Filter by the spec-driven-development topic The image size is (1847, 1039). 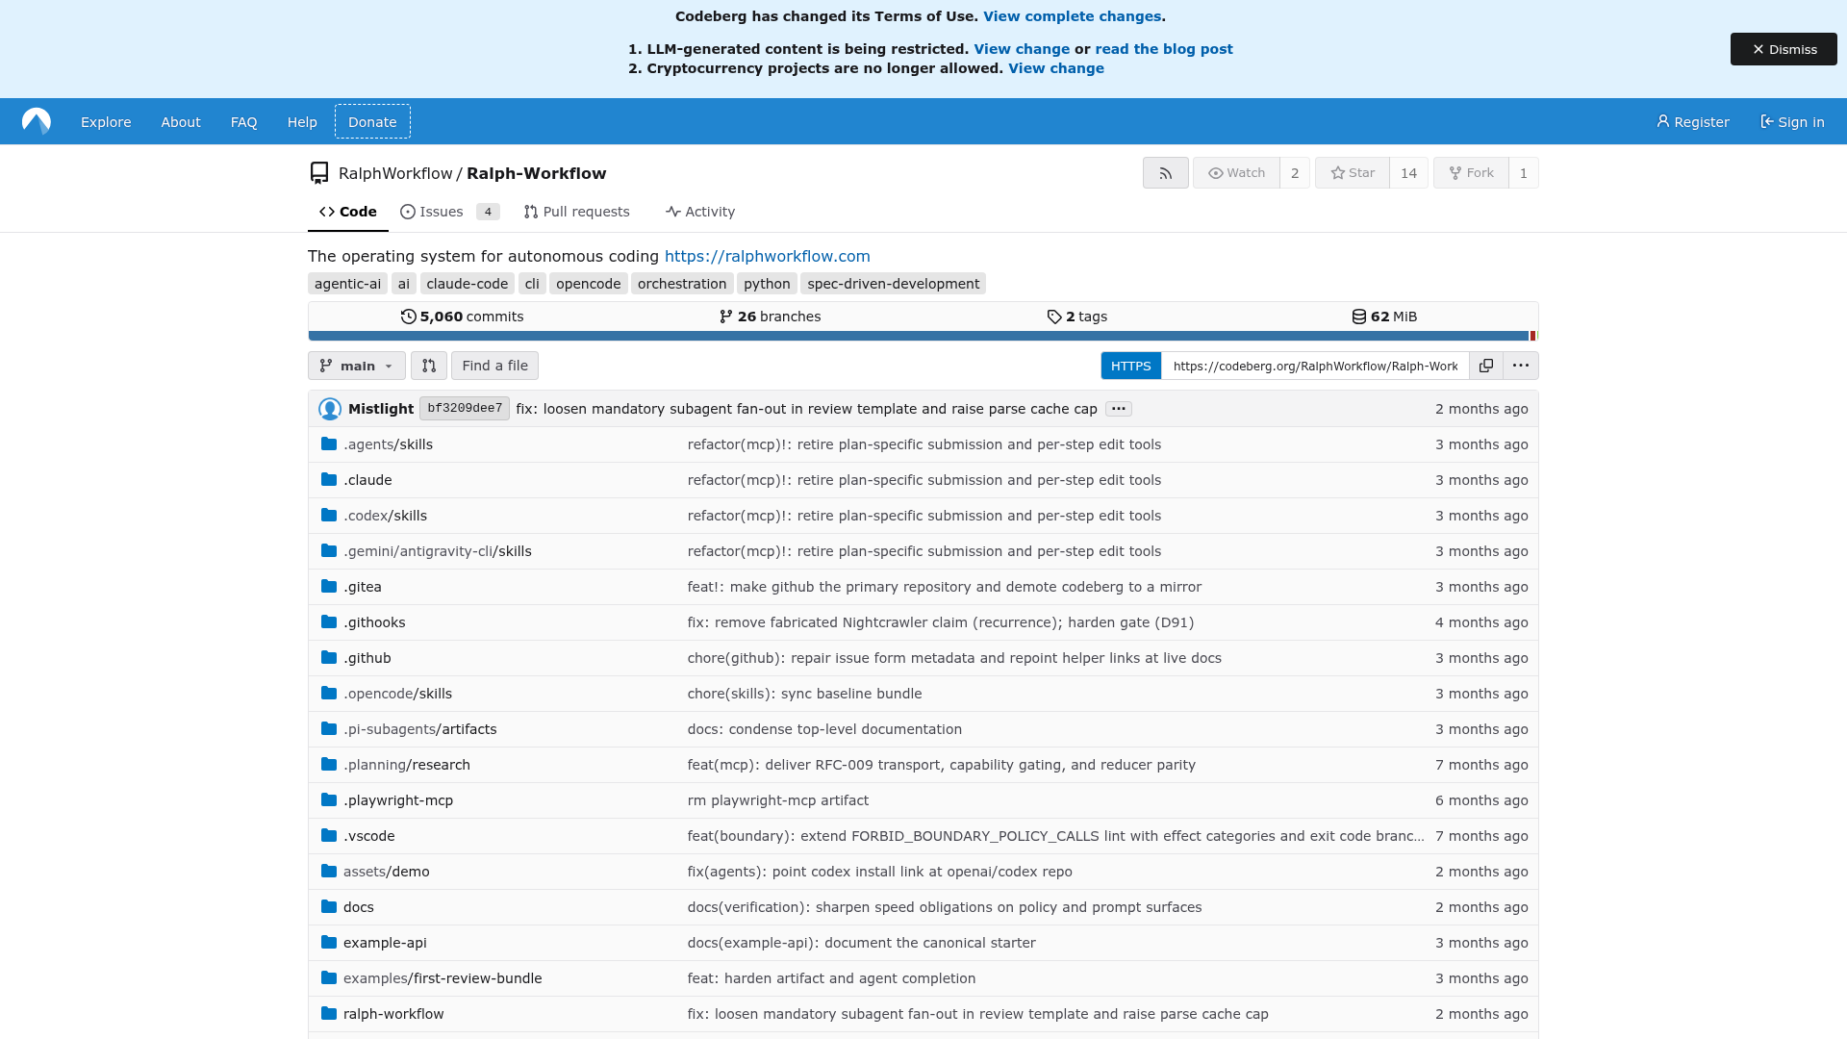[893, 284]
